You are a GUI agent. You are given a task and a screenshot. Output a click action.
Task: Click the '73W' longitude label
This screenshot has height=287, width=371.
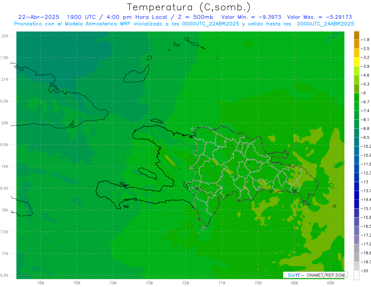point(149,283)
